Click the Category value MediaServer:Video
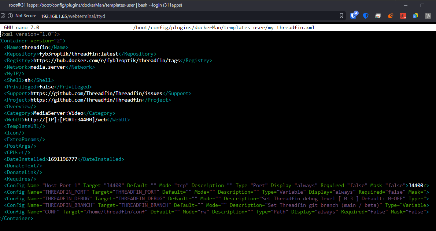Screen dimensions: 436x231 pos(58,113)
